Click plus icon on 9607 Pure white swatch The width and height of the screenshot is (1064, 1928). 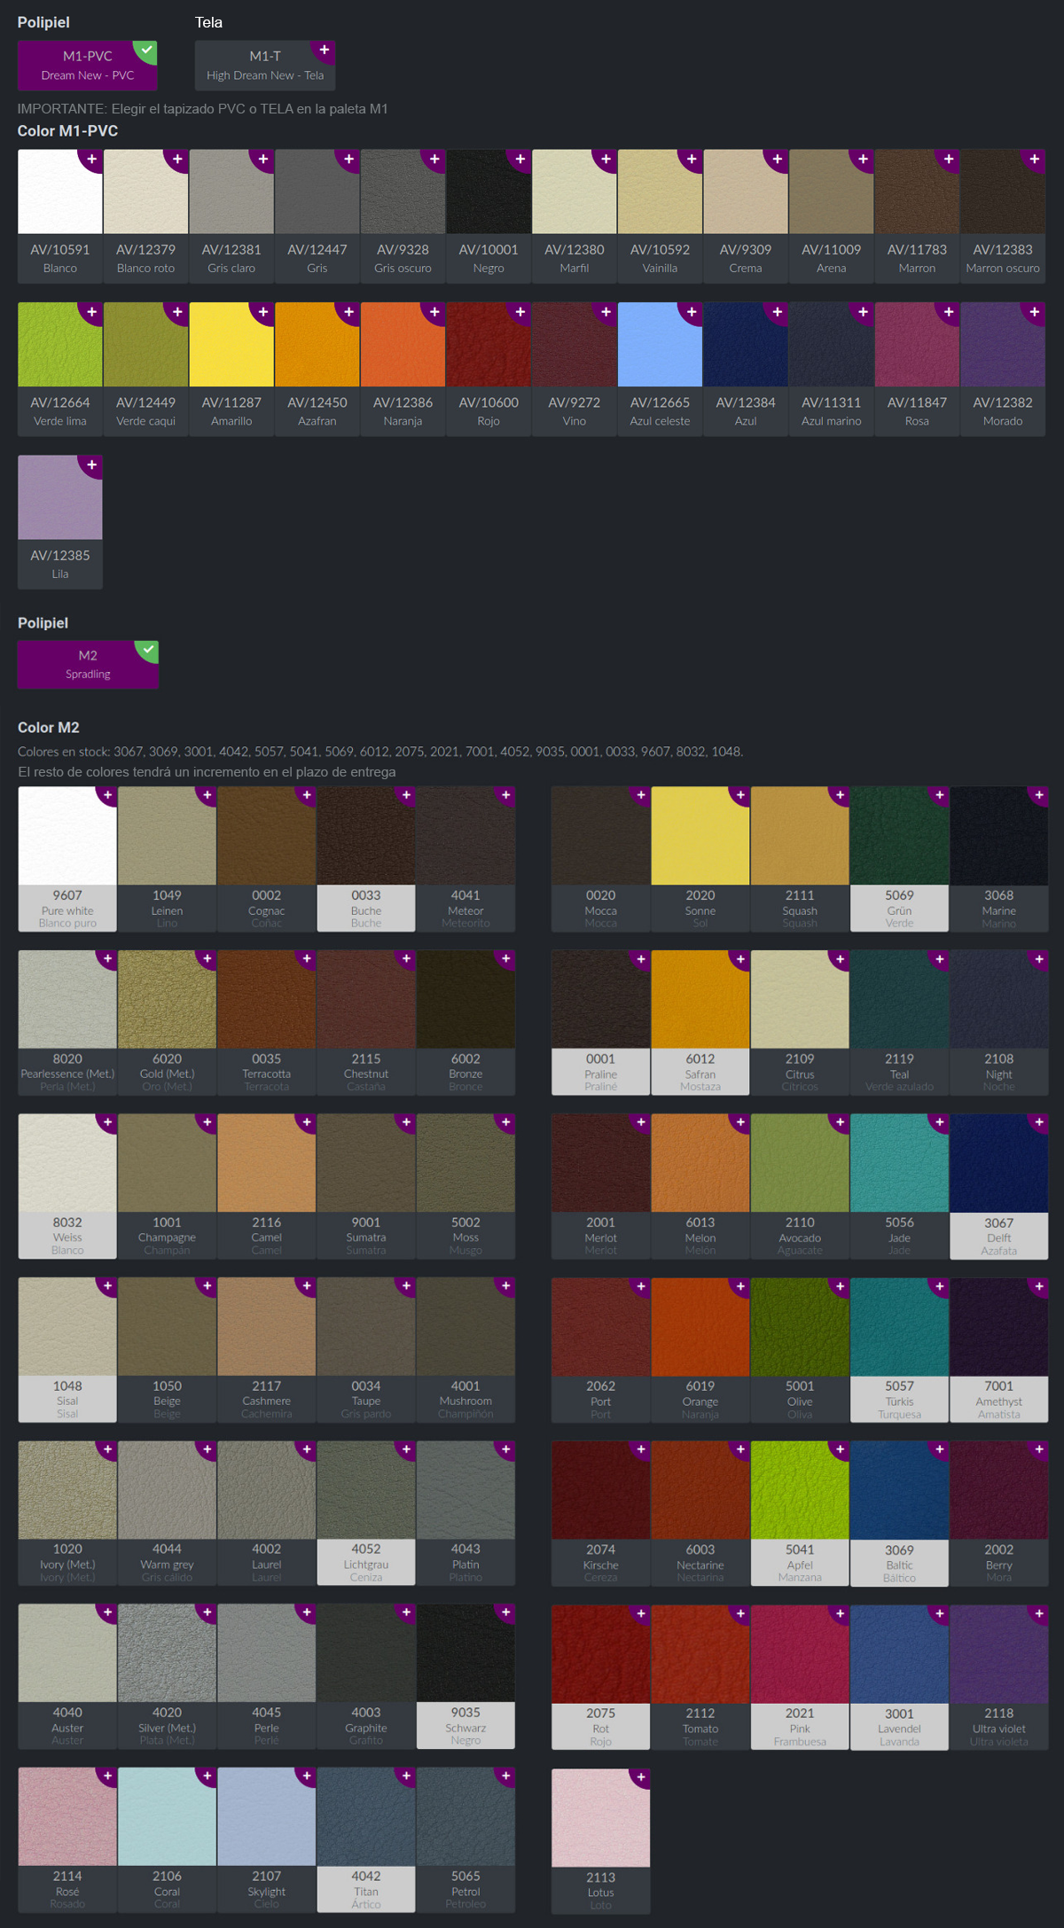tap(108, 796)
